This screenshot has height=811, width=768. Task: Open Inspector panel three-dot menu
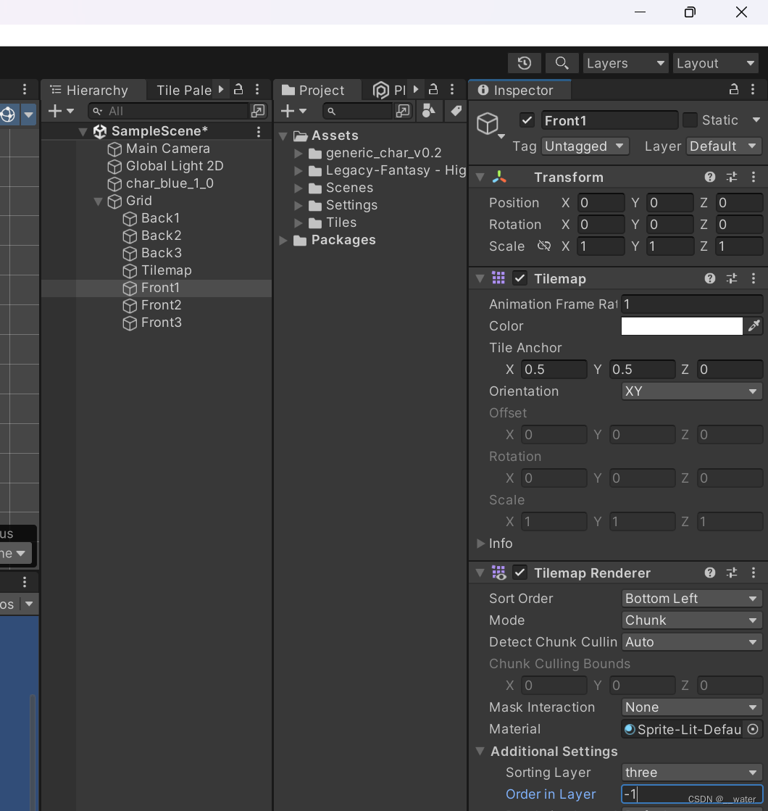click(x=753, y=89)
